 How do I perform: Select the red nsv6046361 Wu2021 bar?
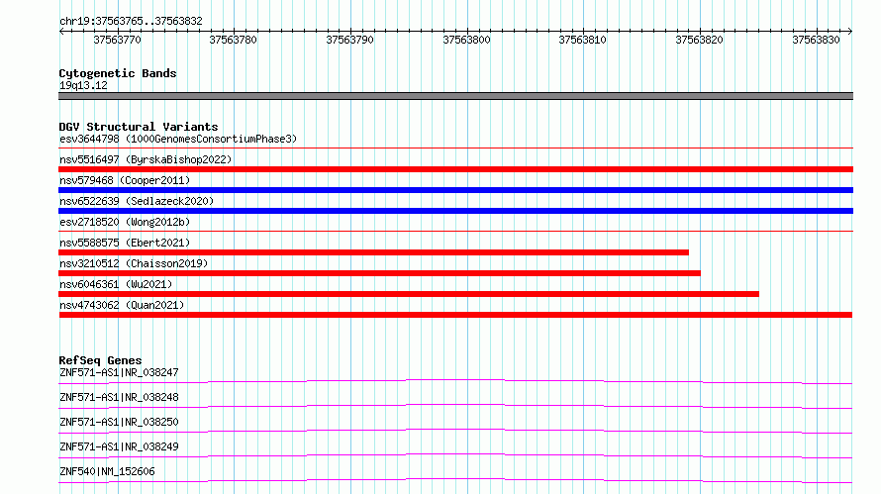pyautogui.click(x=409, y=294)
